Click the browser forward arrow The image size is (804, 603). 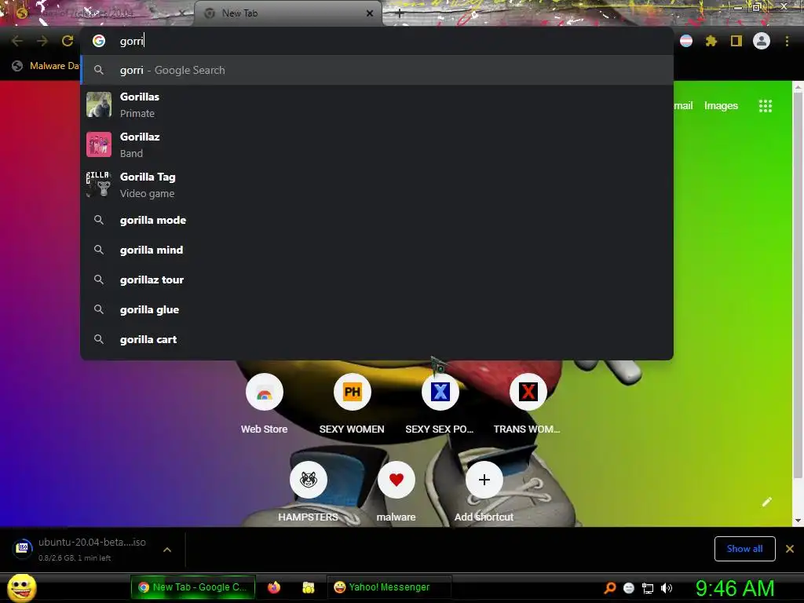42,41
